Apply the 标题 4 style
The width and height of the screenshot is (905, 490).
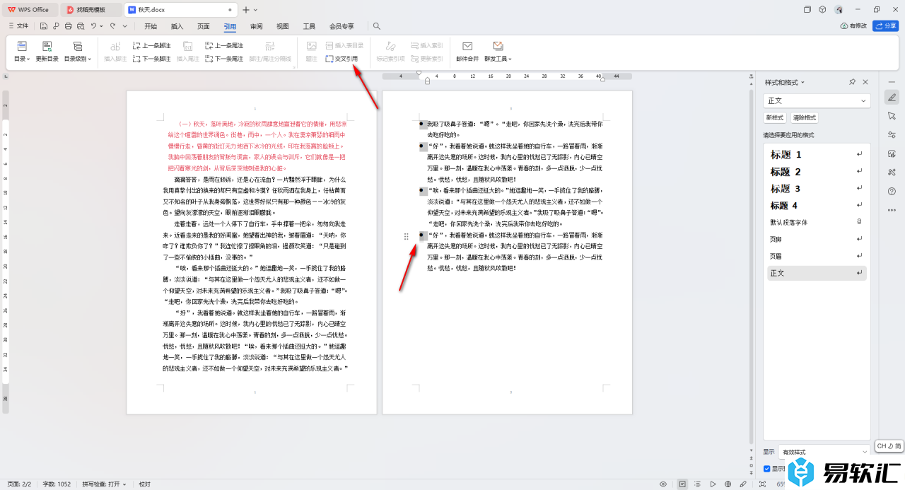coord(817,206)
